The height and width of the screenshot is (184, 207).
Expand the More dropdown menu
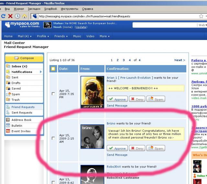[x=104, y=36]
